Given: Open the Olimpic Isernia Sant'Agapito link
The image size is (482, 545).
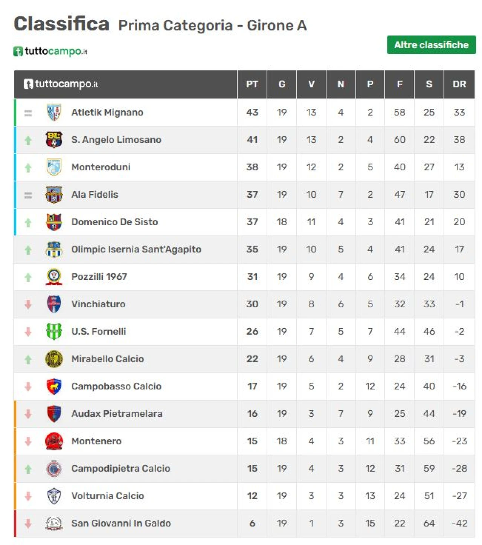Looking at the screenshot, I should pyautogui.click(x=136, y=249).
